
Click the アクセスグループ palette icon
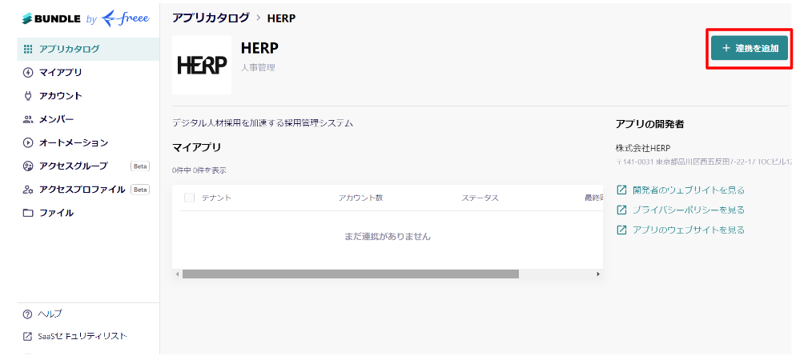[x=29, y=166]
